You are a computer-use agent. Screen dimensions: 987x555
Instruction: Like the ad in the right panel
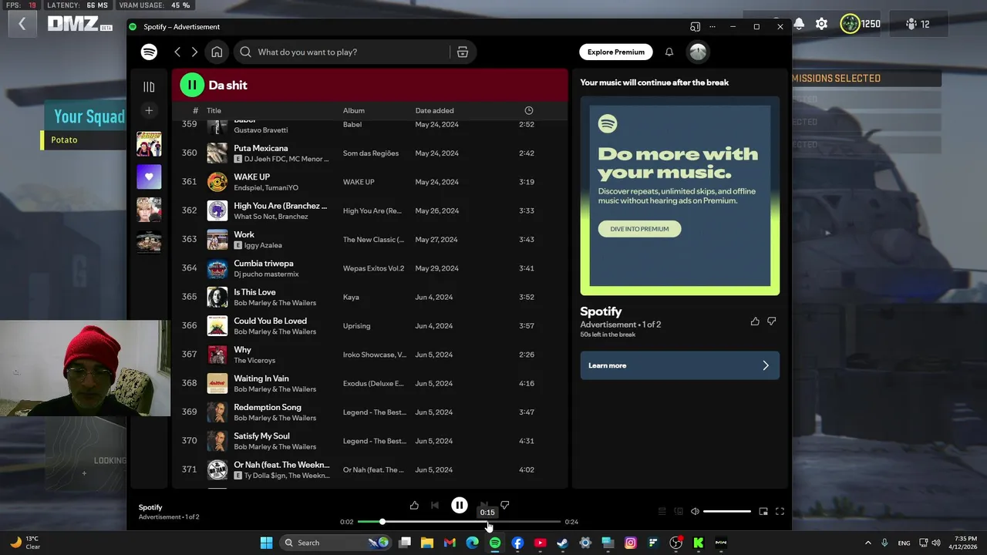click(x=755, y=321)
